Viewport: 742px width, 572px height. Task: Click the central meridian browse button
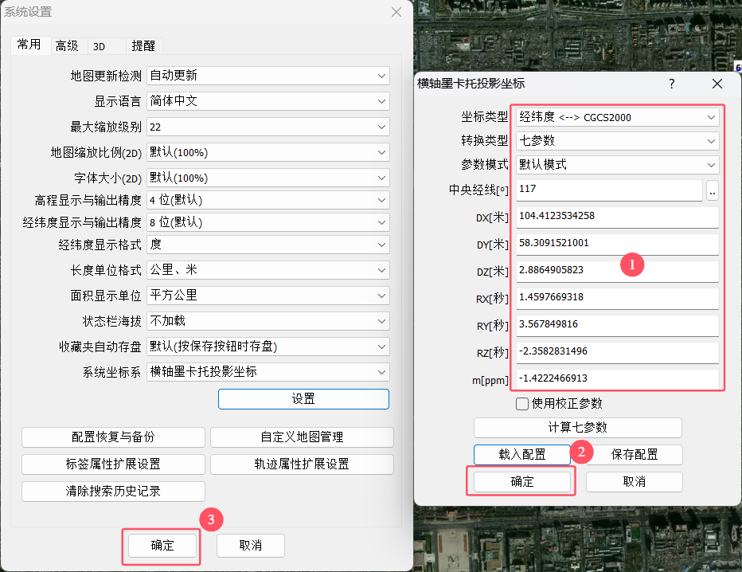pos(713,190)
